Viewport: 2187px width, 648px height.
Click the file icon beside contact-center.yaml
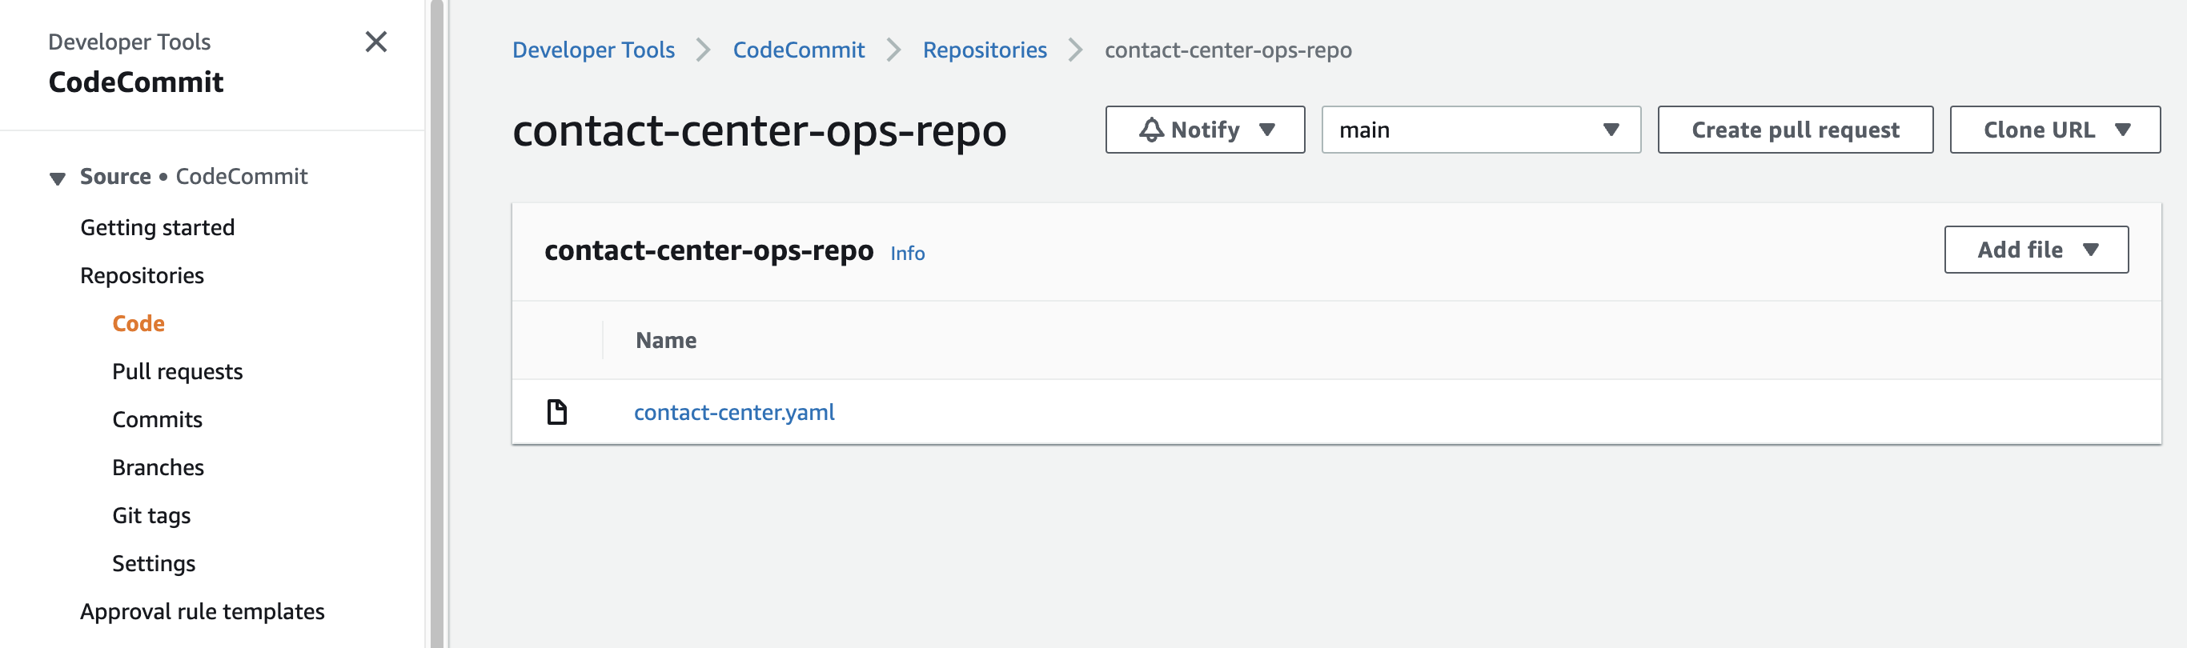[x=557, y=412]
